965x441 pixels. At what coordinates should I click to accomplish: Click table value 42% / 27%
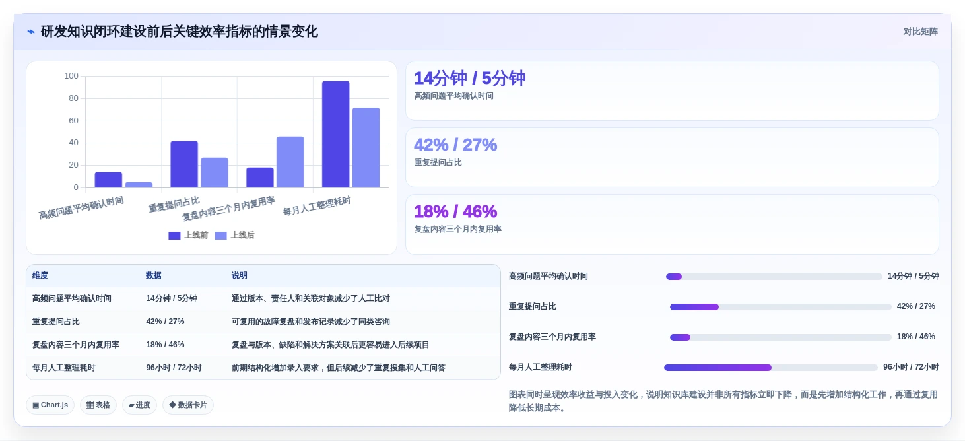point(165,322)
